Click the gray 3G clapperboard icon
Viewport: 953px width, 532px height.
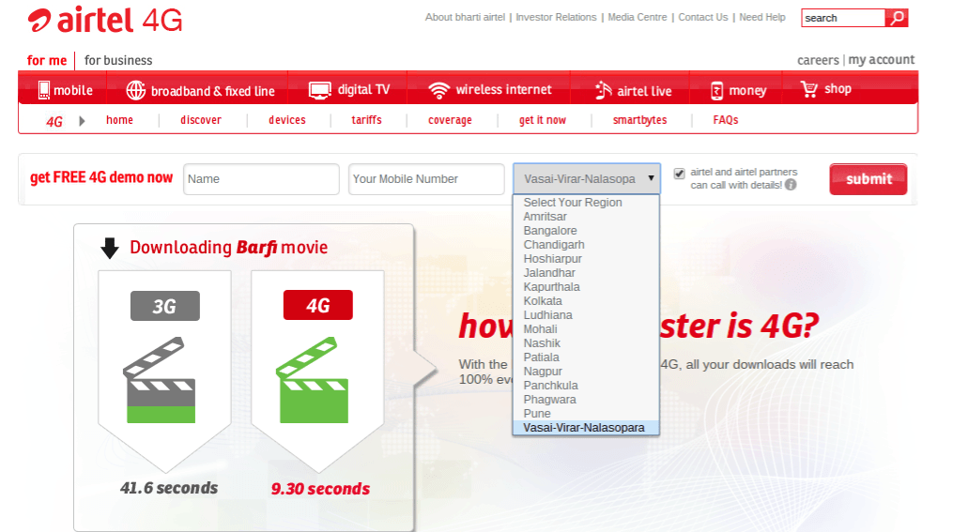click(x=160, y=380)
